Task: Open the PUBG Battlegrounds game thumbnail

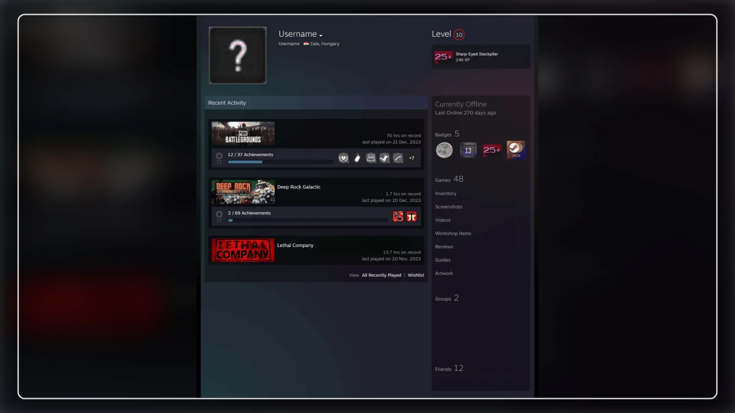Action: 243,133
